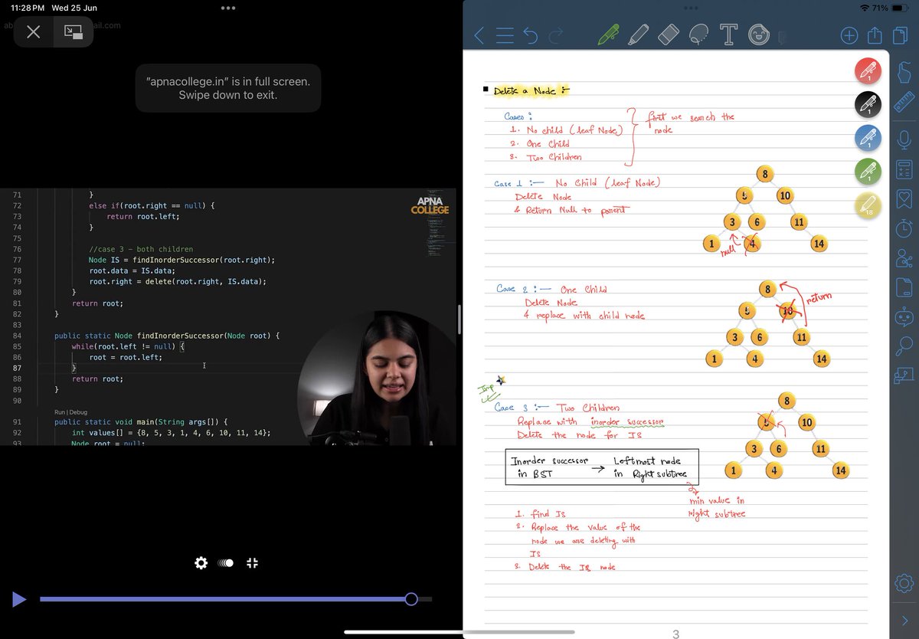Click the 'Delete a Node' heading
This screenshot has width=919, height=639.
coord(531,90)
